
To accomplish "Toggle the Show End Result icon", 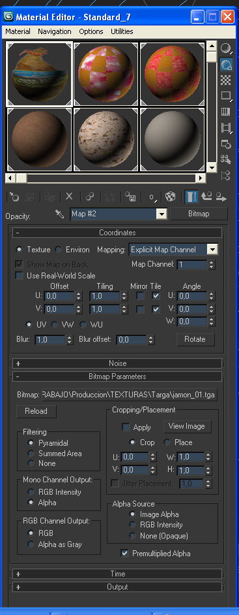I will coord(191,197).
